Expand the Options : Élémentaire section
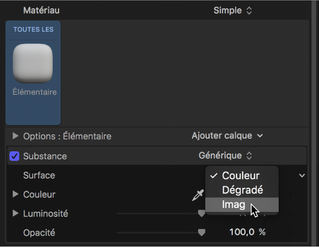Screen dimensions: 319x247 [16, 136]
